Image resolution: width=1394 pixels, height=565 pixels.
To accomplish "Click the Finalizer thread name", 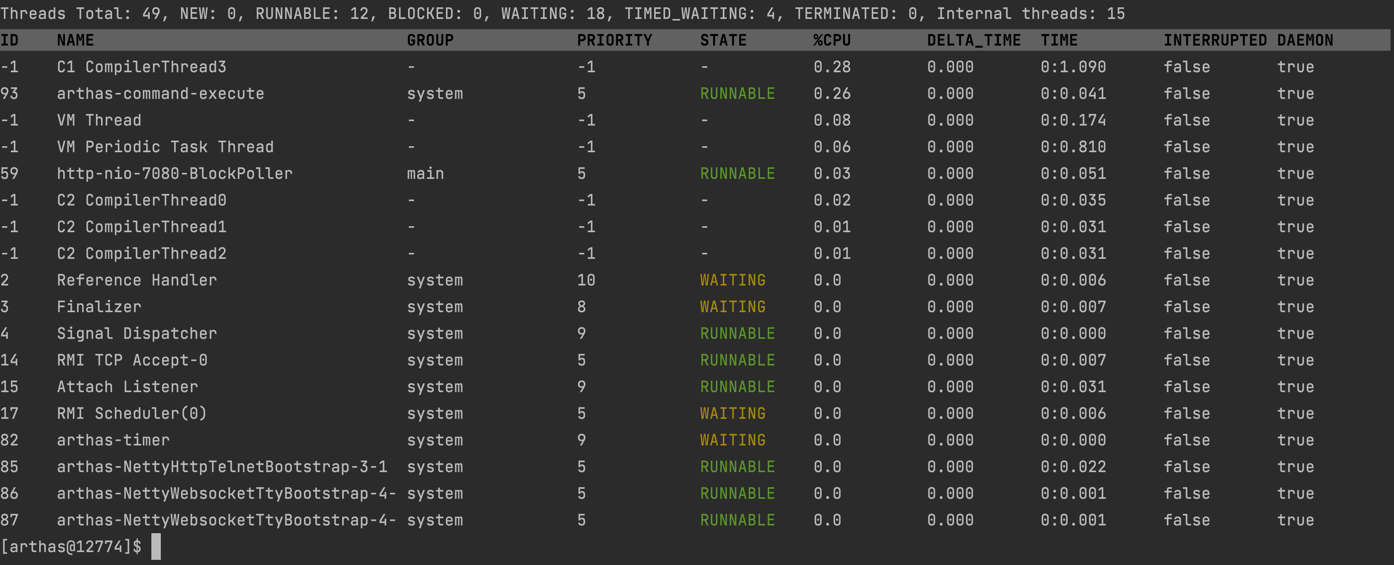I will pyautogui.click(x=99, y=307).
